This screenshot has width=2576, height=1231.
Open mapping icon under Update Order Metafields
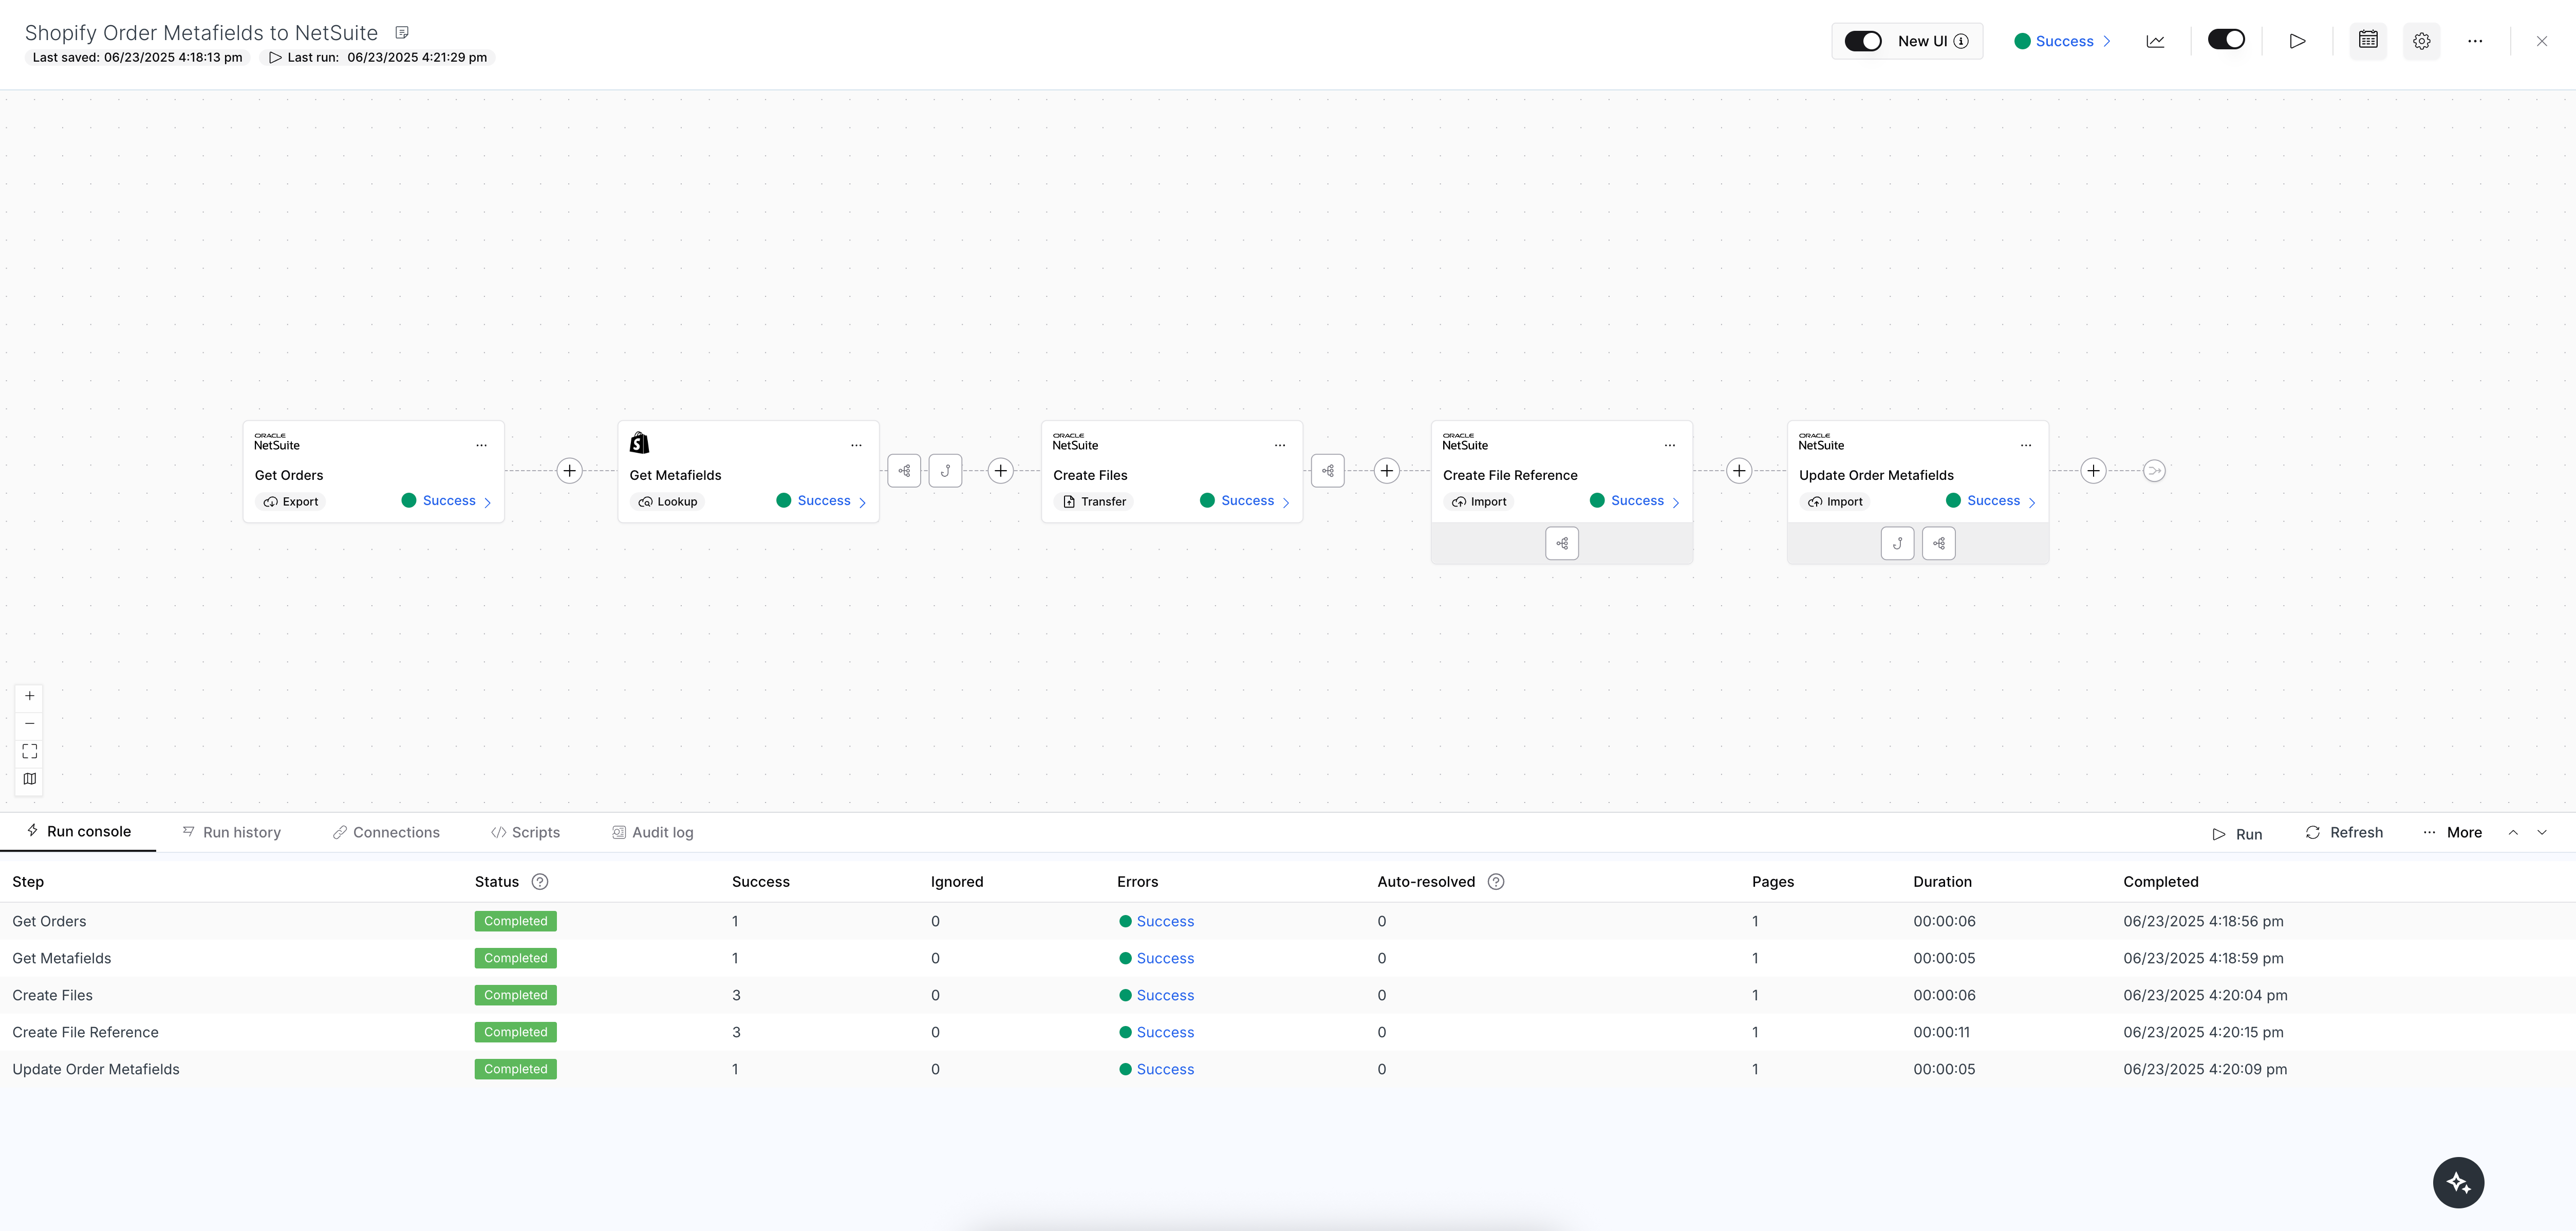[1939, 543]
